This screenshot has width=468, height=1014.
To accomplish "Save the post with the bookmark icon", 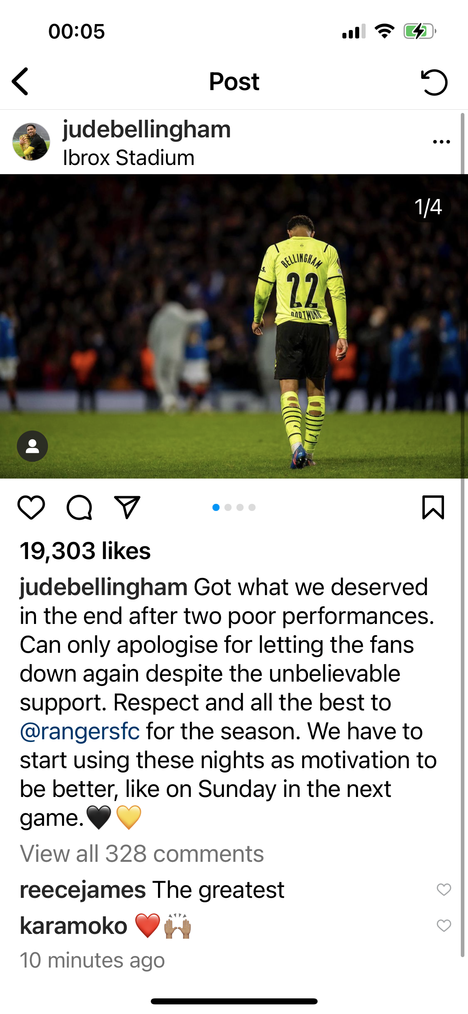I will pyautogui.click(x=433, y=507).
